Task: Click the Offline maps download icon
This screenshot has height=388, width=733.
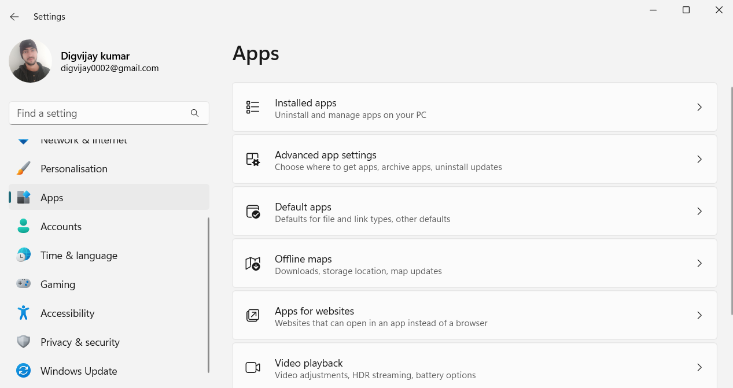Action: point(253,263)
